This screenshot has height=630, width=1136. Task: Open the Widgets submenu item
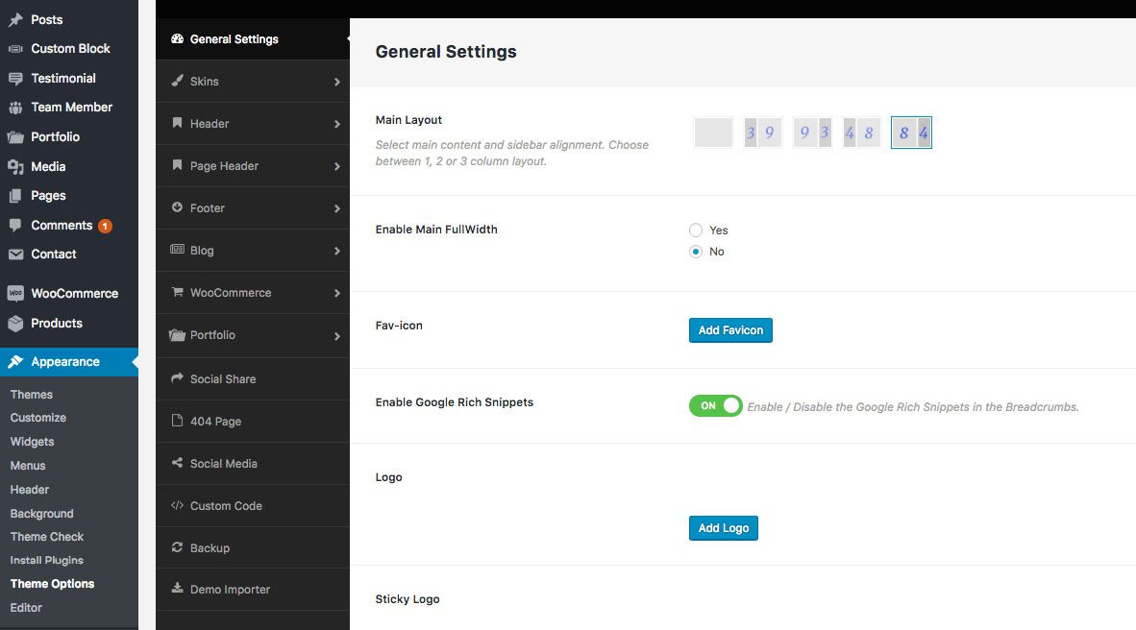32,442
